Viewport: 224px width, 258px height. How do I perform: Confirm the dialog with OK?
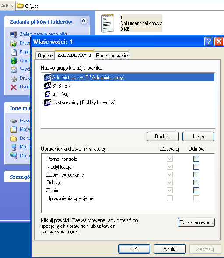[135, 249]
